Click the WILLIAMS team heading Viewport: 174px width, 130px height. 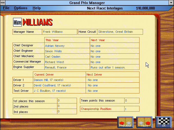coord(38,22)
